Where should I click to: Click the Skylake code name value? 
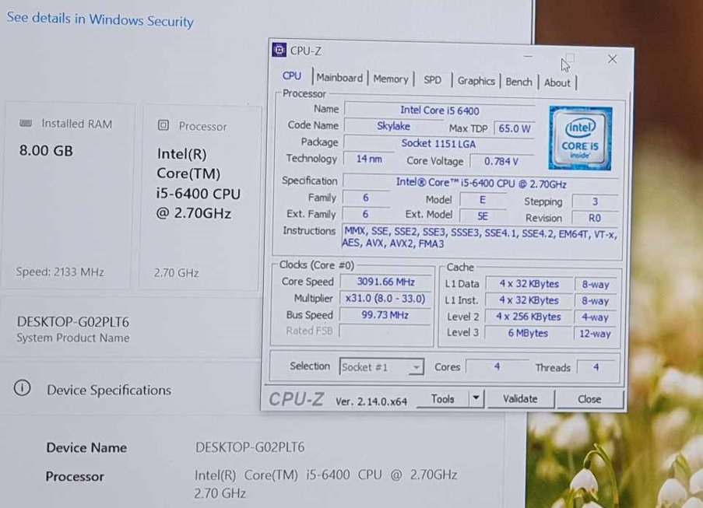coord(393,126)
